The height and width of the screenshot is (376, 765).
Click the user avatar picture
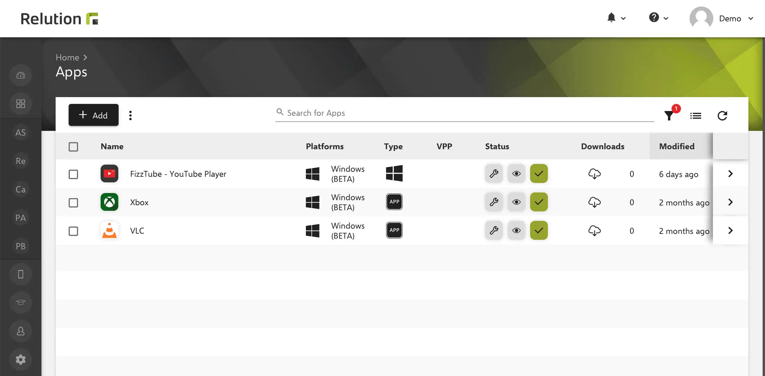pos(701,18)
